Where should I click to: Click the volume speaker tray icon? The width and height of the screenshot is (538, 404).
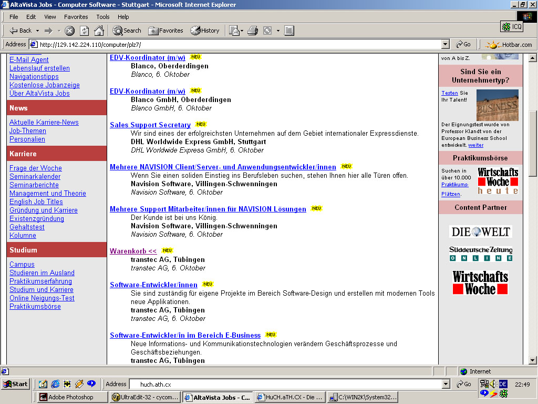coord(493,383)
